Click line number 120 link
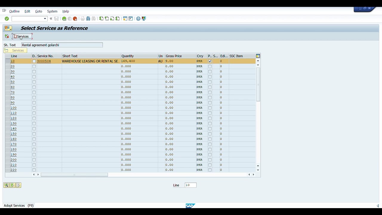The height and width of the screenshot is (215, 382). pyautogui.click(x=13, y=118)
